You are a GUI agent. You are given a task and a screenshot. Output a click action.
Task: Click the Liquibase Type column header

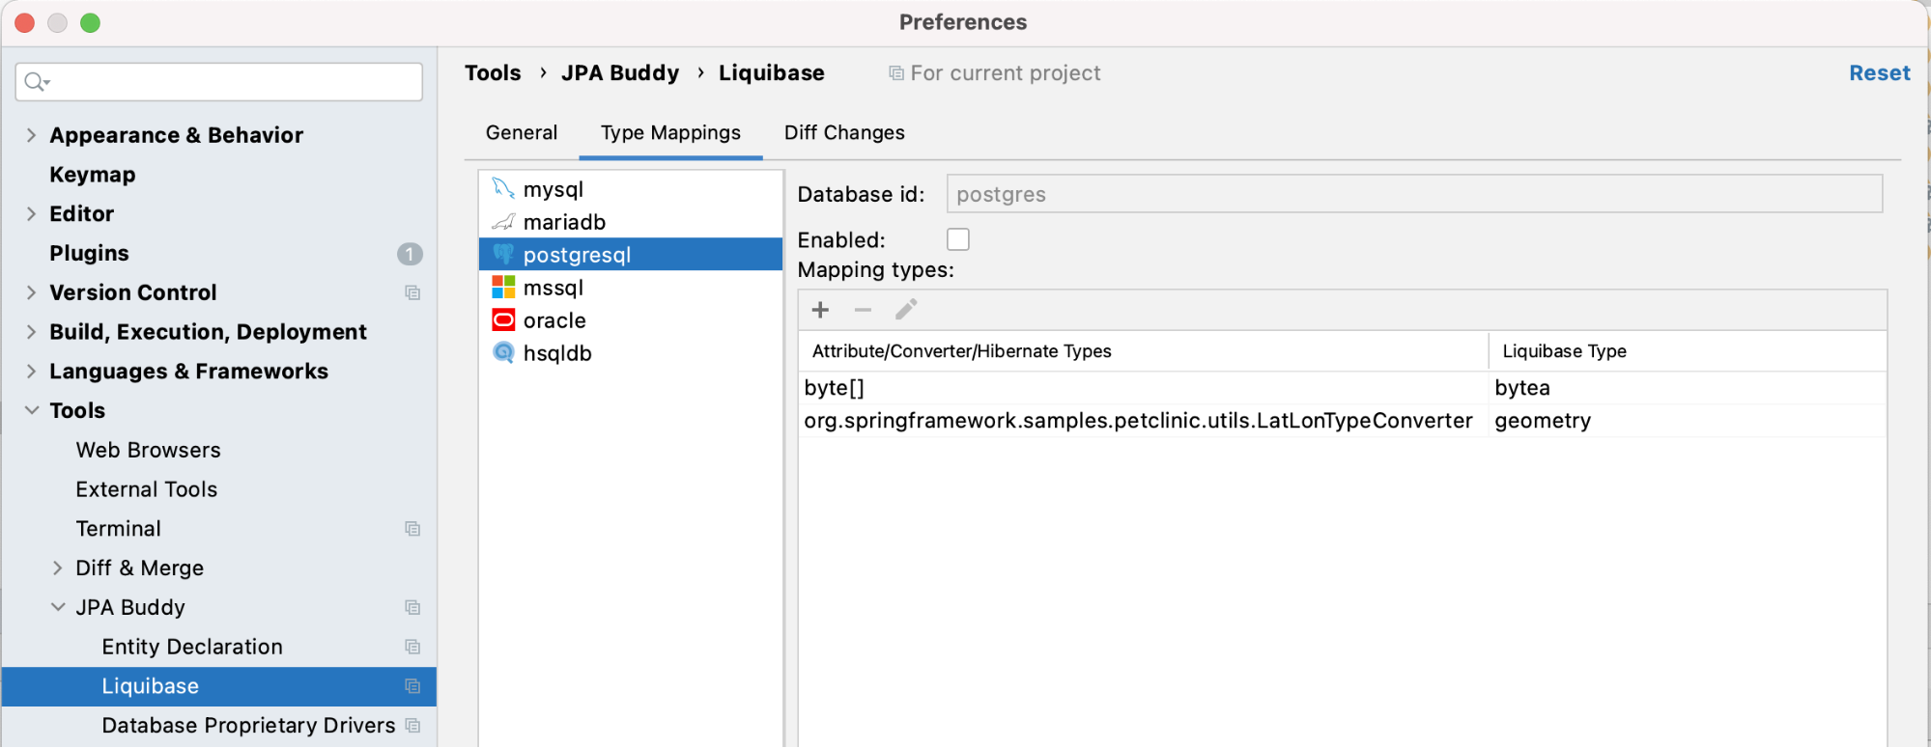[1688, 351]
